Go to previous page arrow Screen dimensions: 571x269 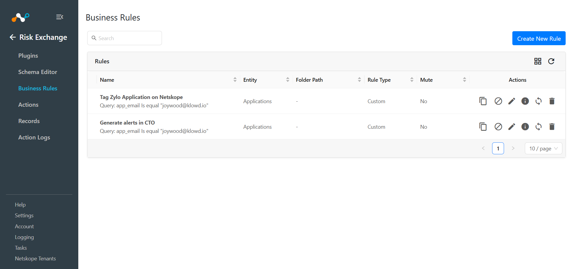[483, 148]
